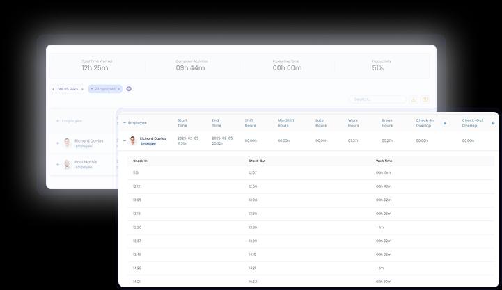The width and height of the screenshot is (502, 290).
Task: Go to next date using right arrow
Action: pos(82,89)
